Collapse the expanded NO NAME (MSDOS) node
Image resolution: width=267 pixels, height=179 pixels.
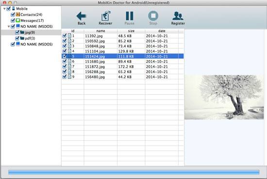pyautogui.click(x=9, y=27)
